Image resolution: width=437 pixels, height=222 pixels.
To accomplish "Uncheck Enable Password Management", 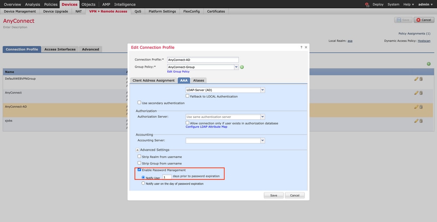I will click(140, 170).
